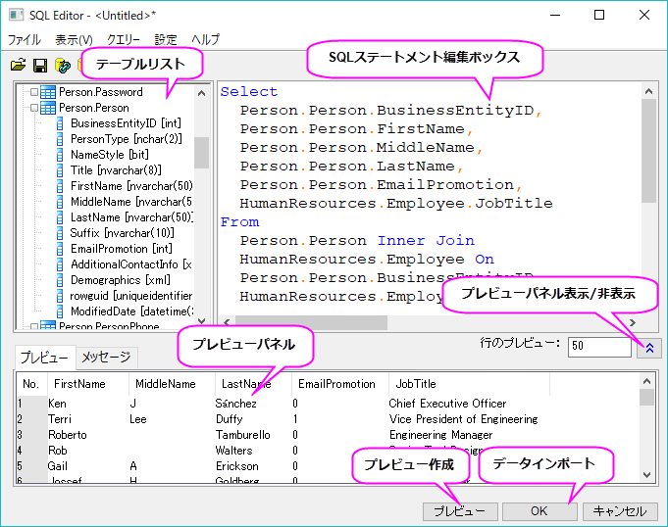Click 'HumanResources.Employee.JobTitle' line in SQL editor
Image resolution: width=668 pixels, height=527 pixels.
(x=396, y=204)
